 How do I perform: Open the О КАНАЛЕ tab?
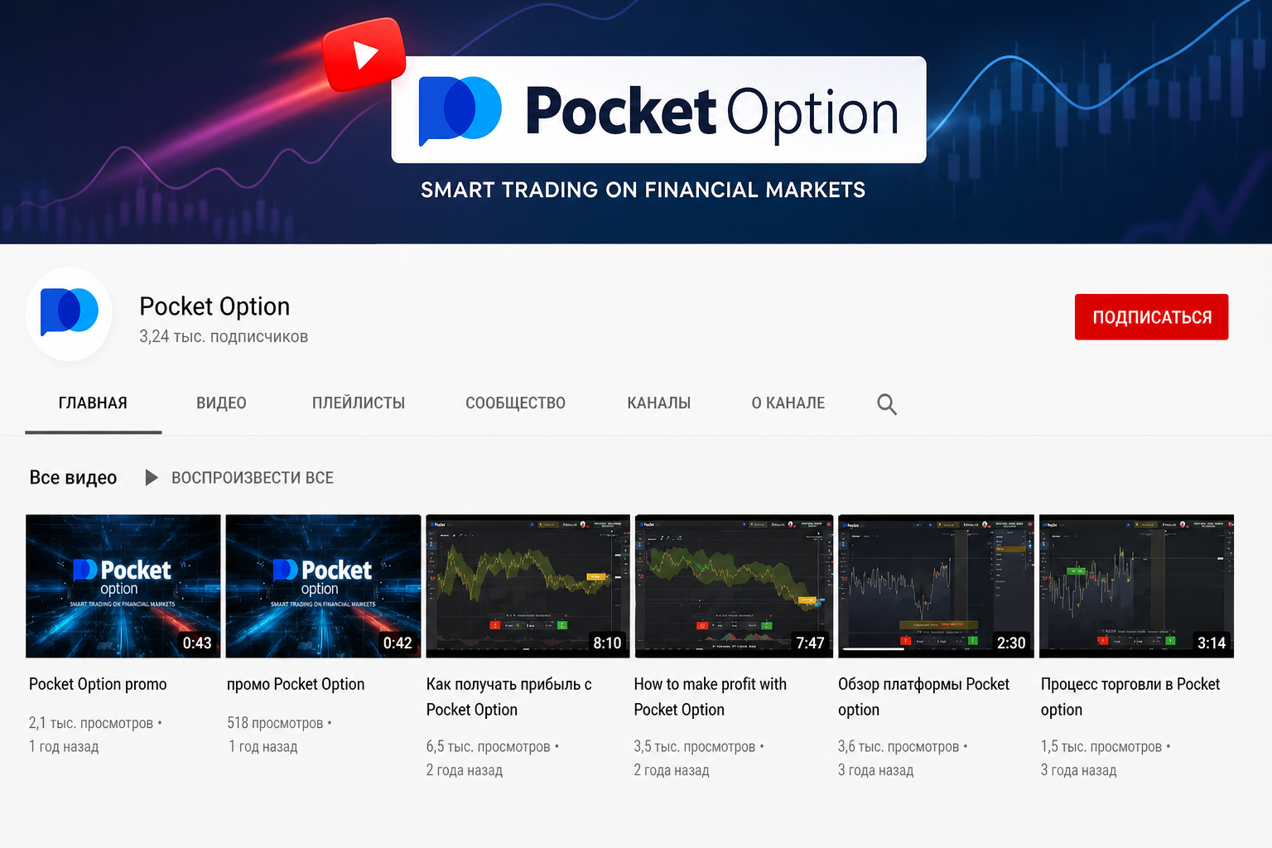pyautogui.click(x=788, y=403)
